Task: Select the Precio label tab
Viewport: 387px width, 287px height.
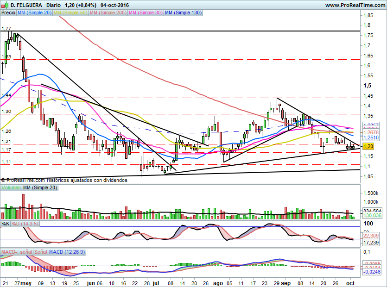Action: pos(8,13)
